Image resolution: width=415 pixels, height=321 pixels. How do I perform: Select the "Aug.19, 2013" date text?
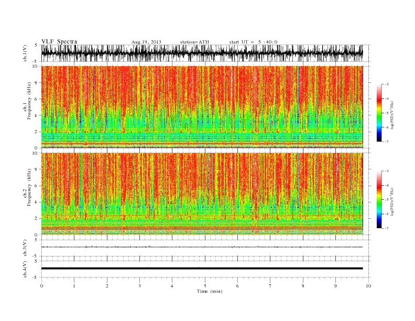point(146,42)
